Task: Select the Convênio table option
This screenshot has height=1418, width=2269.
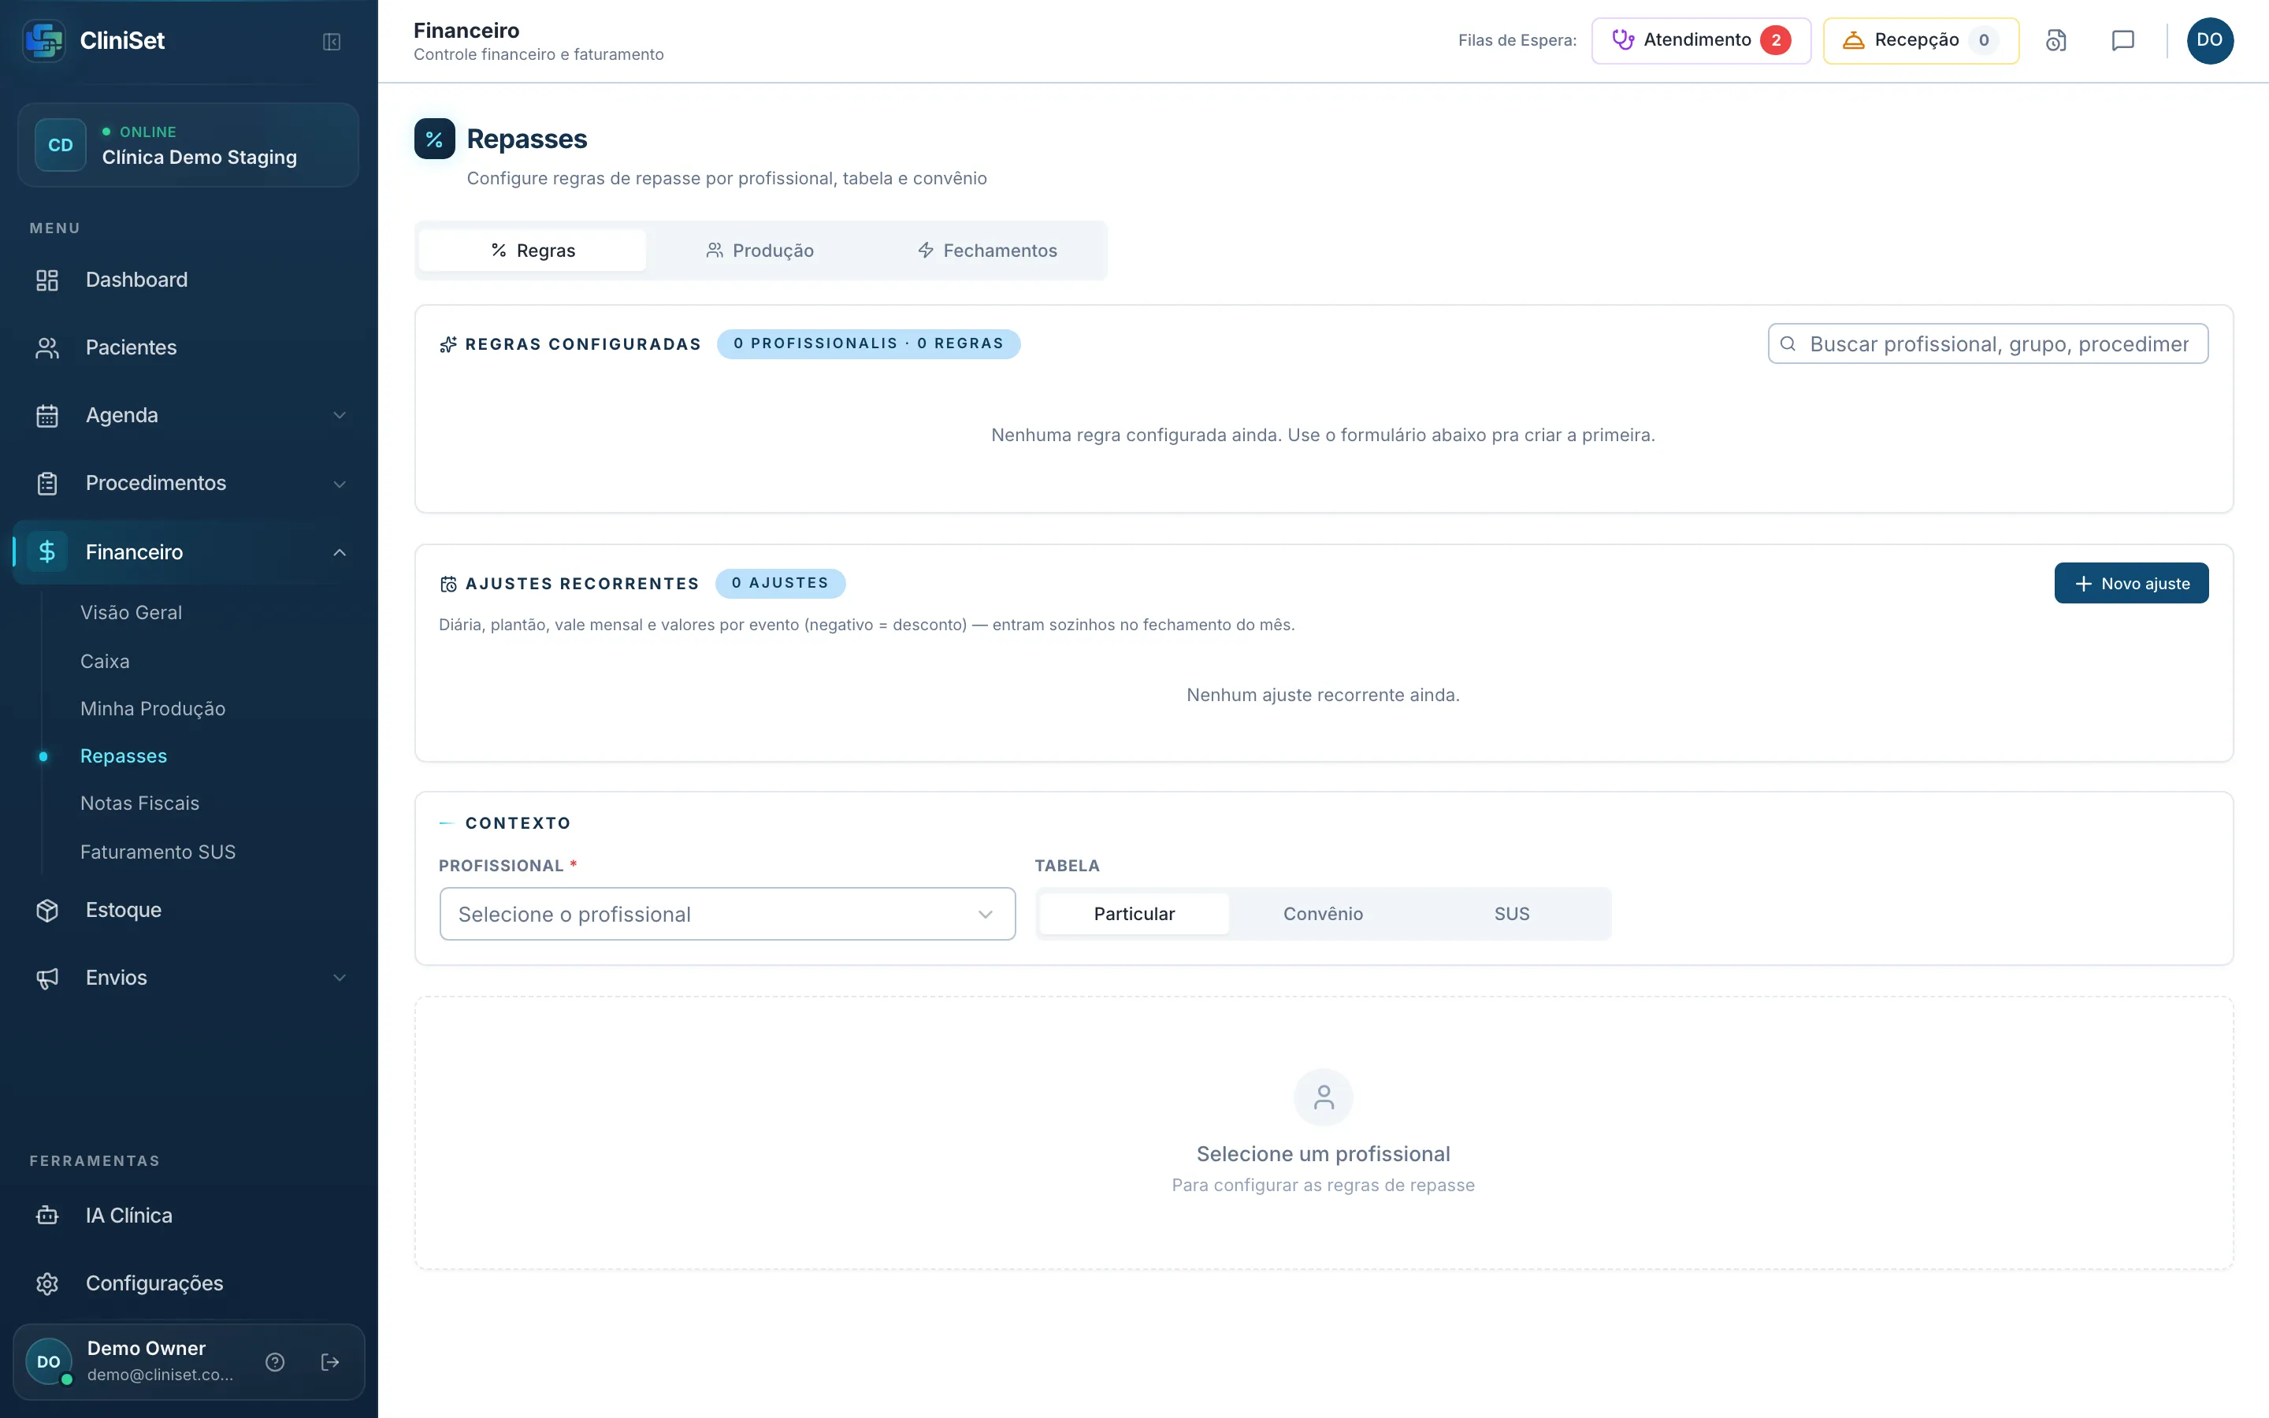Action: (1323, 914)
